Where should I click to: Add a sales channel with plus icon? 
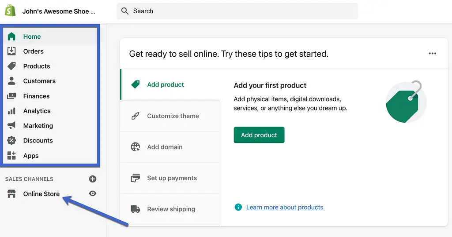pyautogui.click(x=93, y=179)
